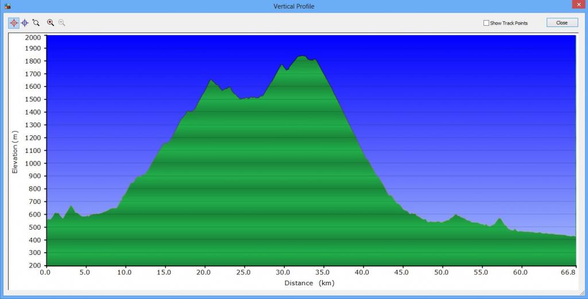Viewport: 588px width, 299px height.
Task: Click the highest summit near 32 km
Action: 301,57
